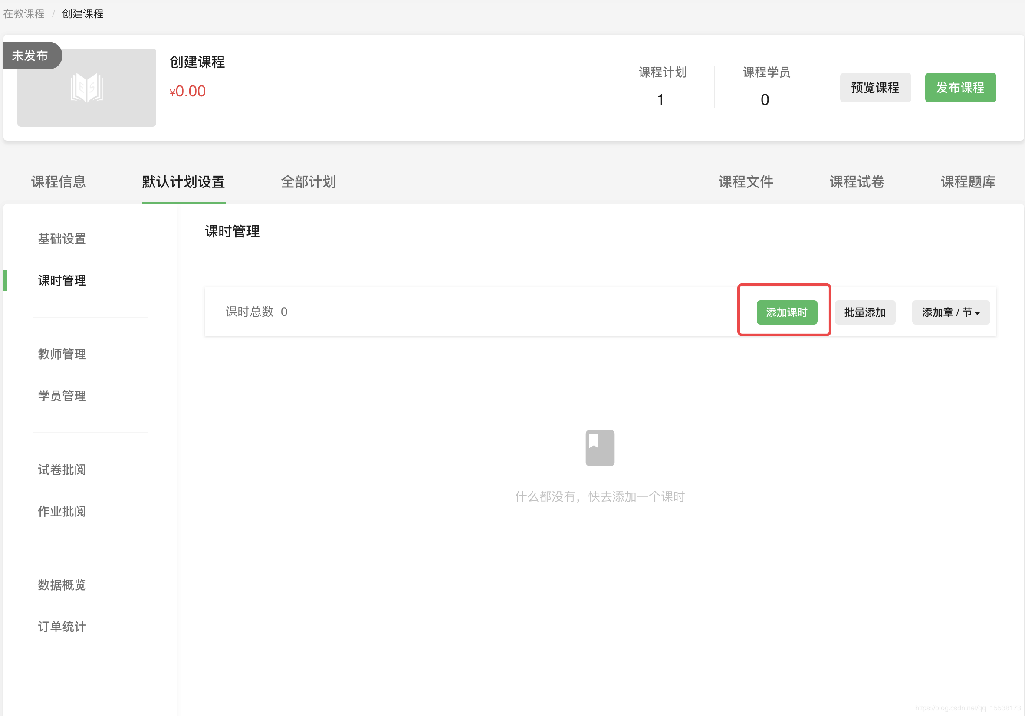Open the 课程题库 tab
Image resolution: width=1025 pixels, height=716 pixels.
point(968,182)
